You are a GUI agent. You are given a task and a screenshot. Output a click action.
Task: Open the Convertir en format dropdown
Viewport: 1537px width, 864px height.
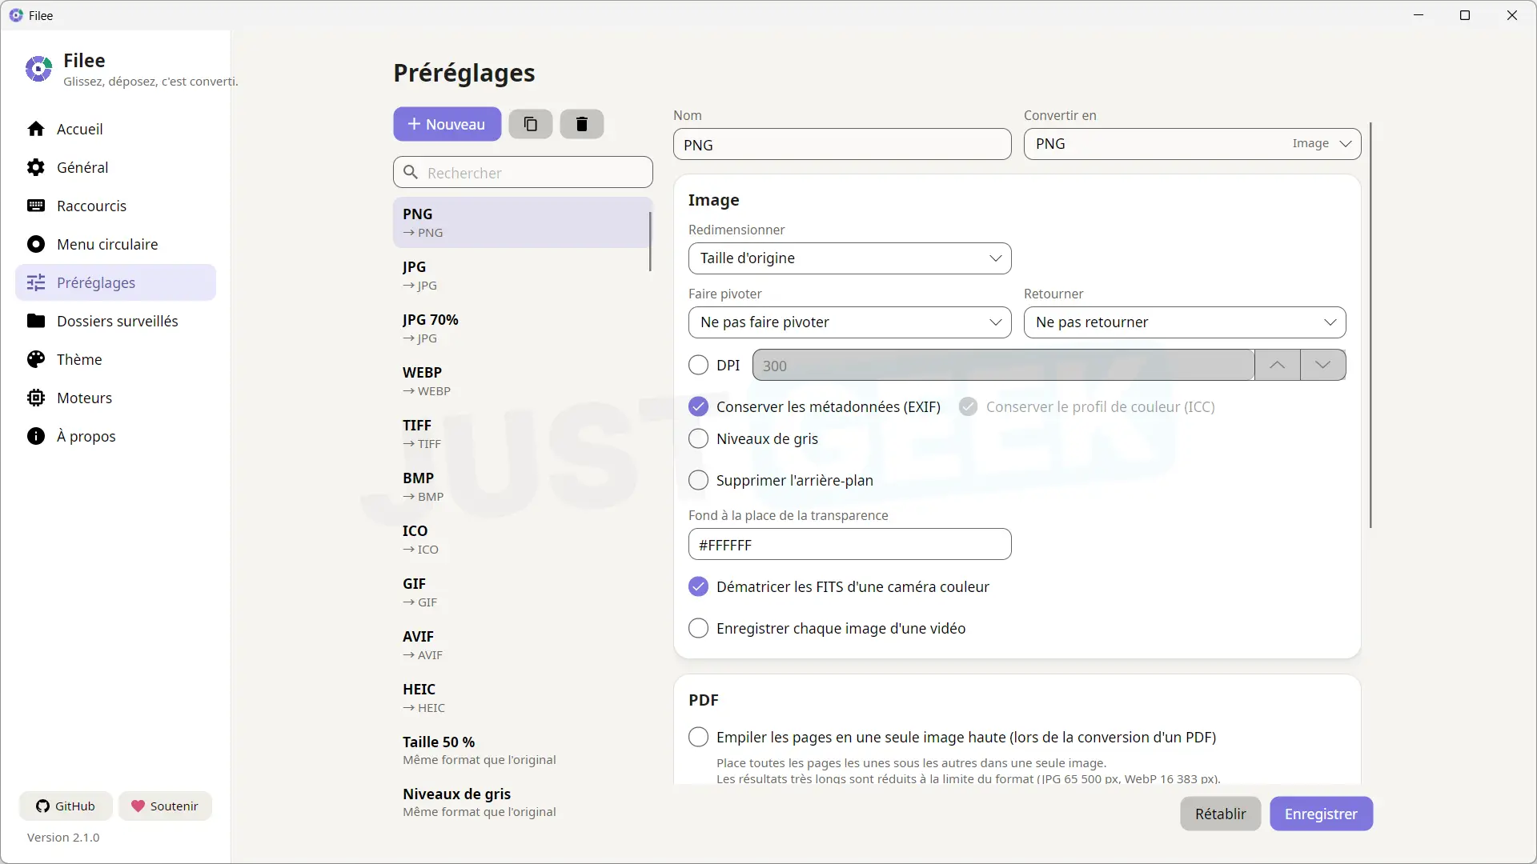(1192, 144)
